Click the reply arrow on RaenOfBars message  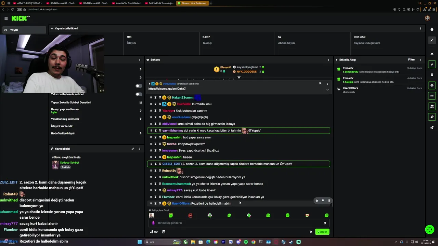317,201
